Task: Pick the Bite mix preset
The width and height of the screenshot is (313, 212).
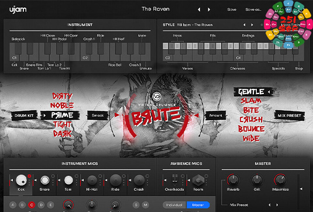Action: click(251, 110)
